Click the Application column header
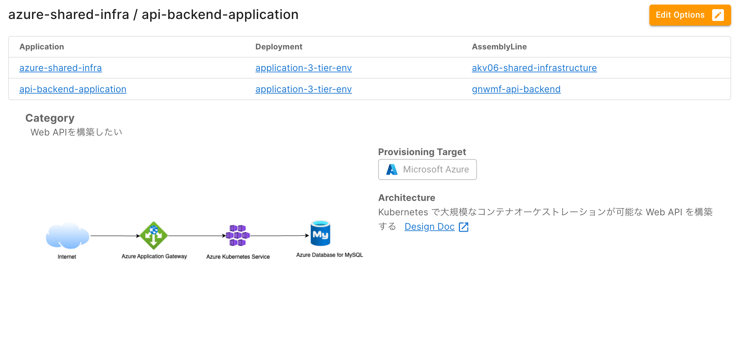The height and width of the screenshot is (358, 738). [42, 47]
